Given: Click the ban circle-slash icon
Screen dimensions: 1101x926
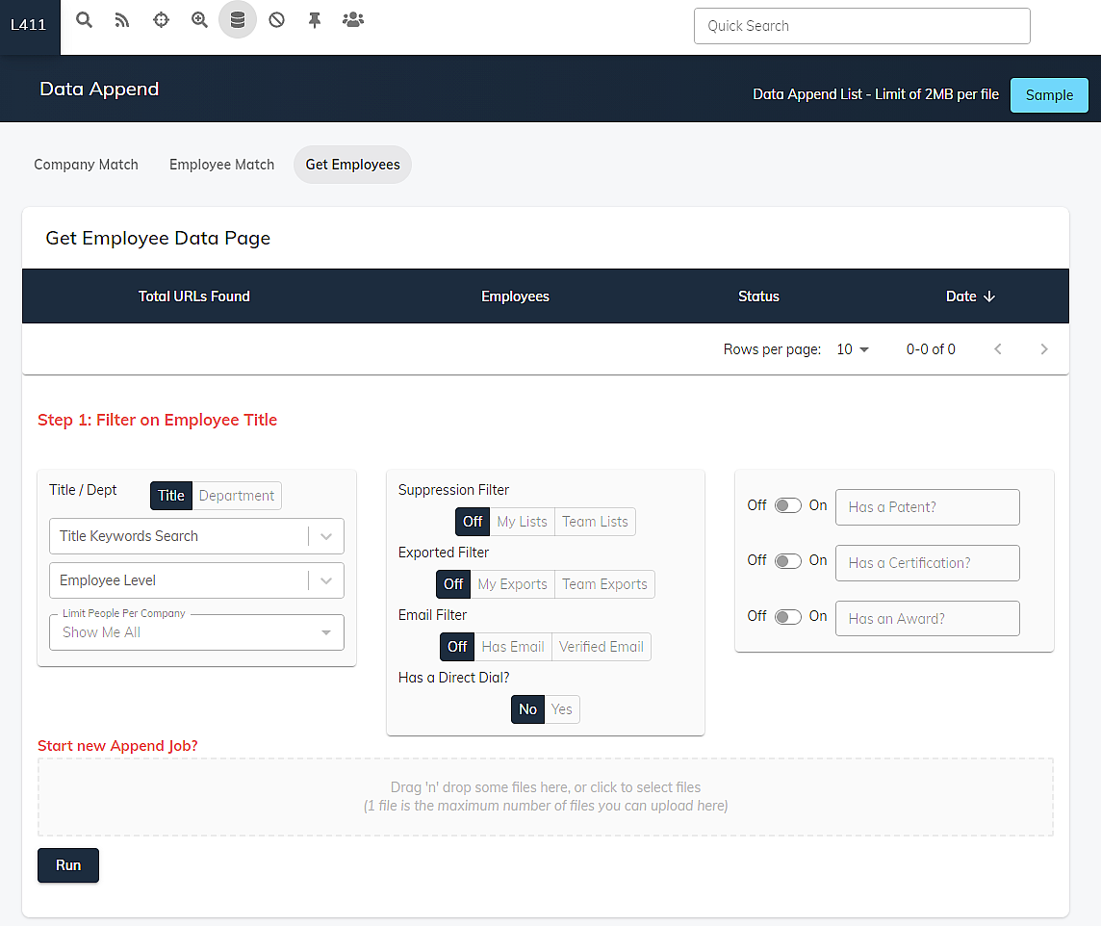Looking at the screenshot, I should (276, 19).
